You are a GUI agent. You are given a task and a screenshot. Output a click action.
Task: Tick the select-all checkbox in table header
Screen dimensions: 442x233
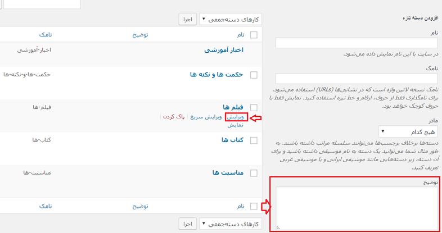pyautogui.click(x=254, y=35)
